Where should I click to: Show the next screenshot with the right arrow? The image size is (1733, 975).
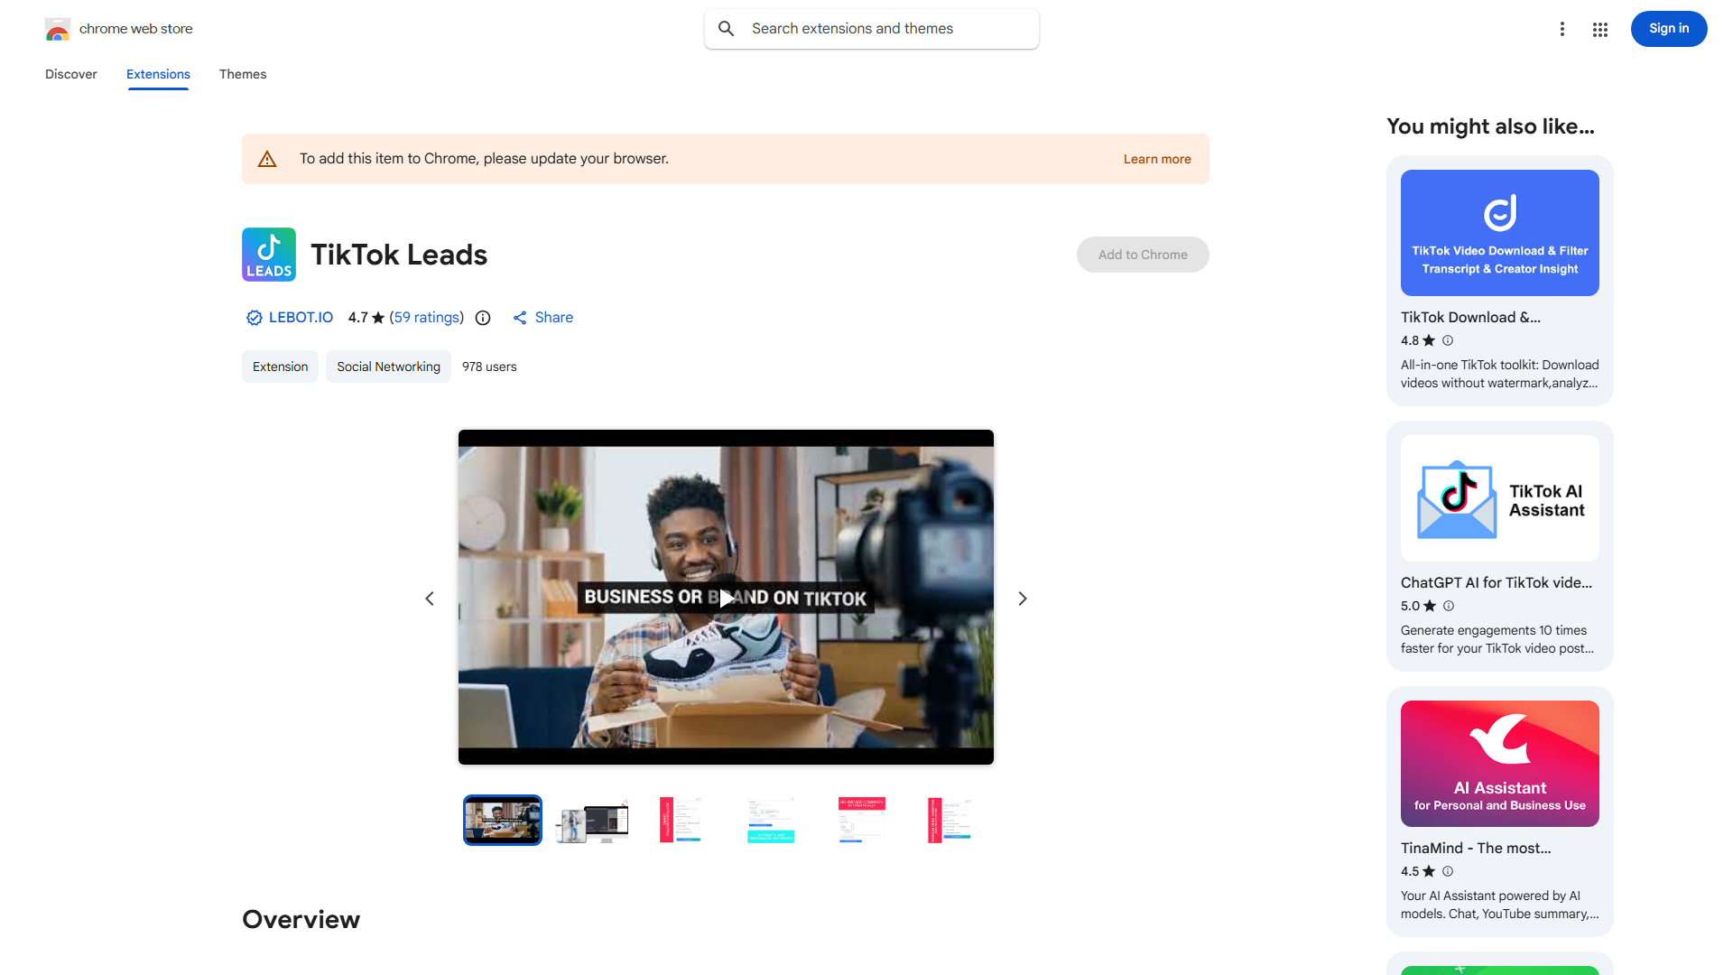[x=1022, y=598]
